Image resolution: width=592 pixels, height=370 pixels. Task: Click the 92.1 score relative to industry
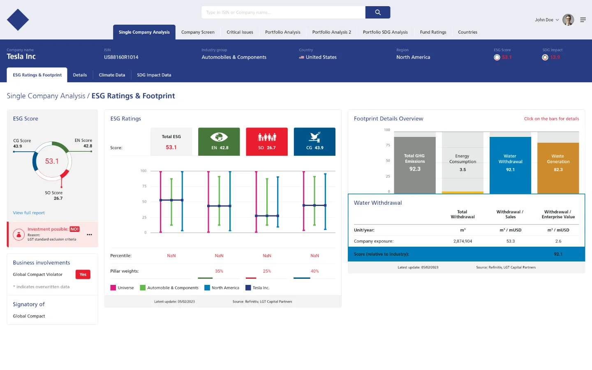pyautogui.click(x=558, y=254)
